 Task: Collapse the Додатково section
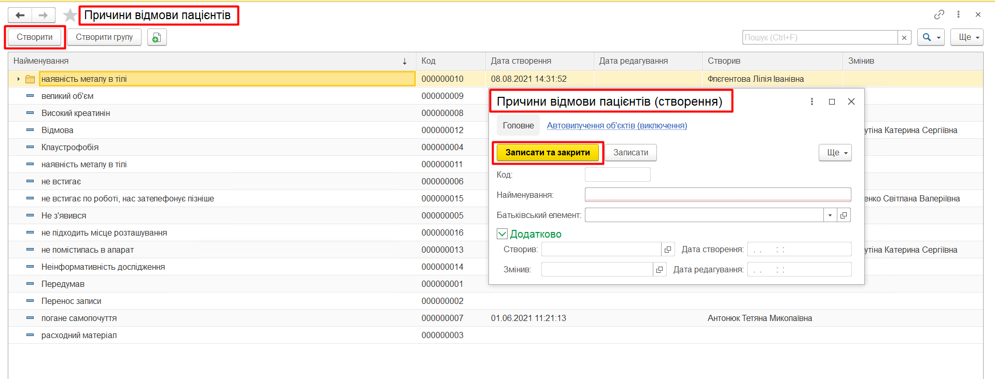(x=502, y=234)
